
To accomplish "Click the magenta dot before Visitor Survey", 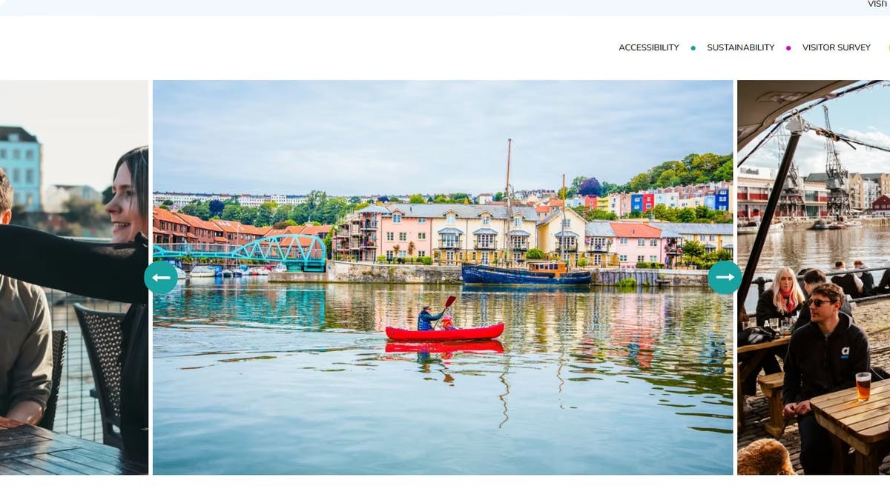I will pyautogui.click(x=788, y=48).
